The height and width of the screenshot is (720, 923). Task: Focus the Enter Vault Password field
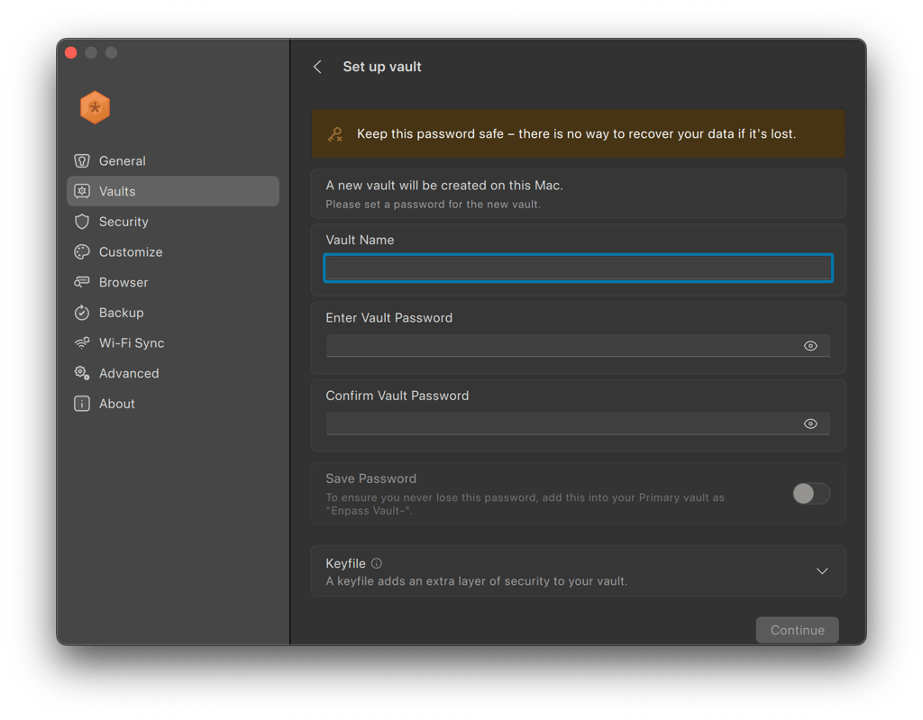578,345
